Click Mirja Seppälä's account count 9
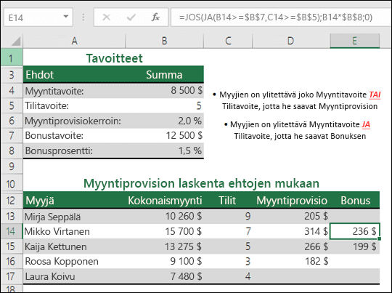Viewport: 392px width, 293px height. click(x=228, y=217)
